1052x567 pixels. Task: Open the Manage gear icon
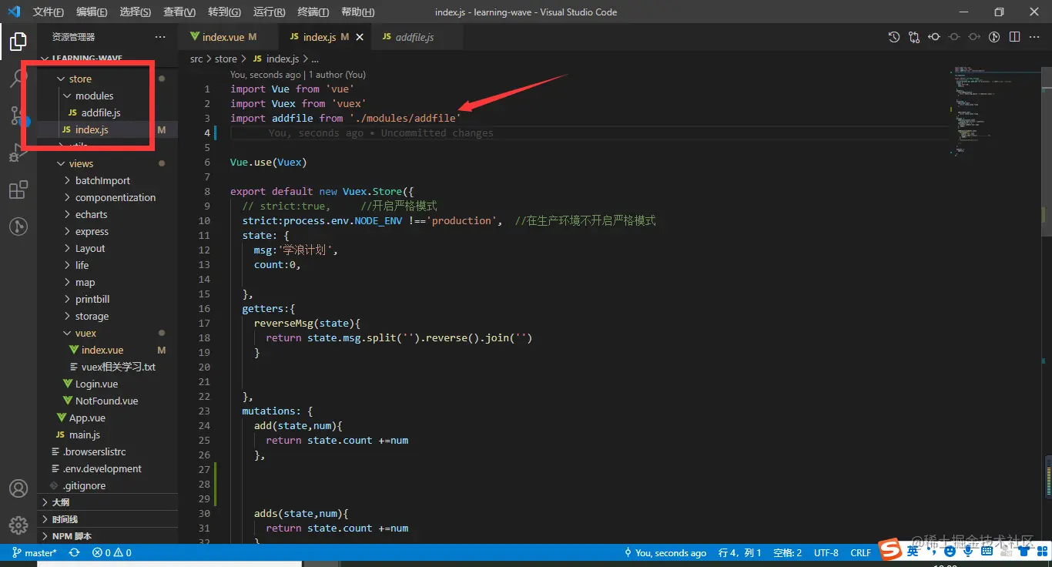18,525
